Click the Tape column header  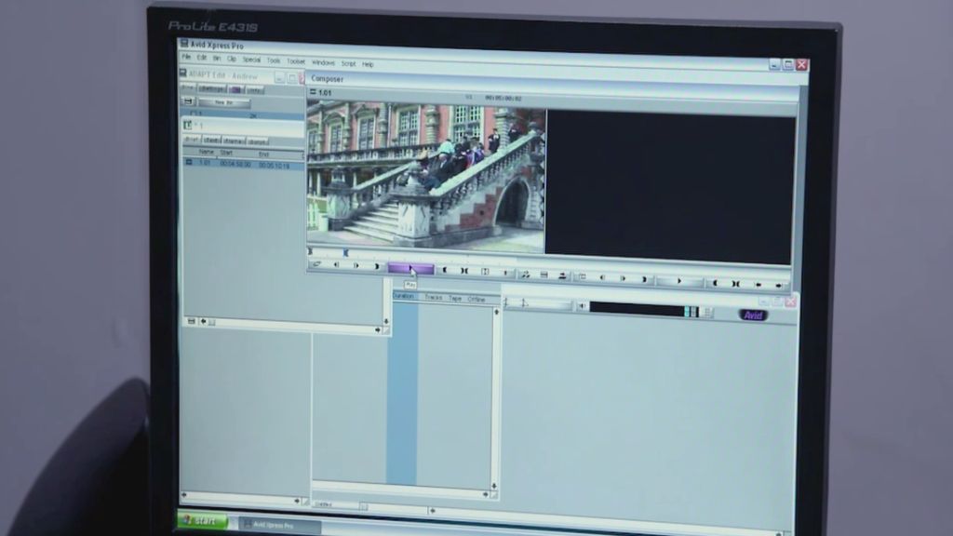(455, 299)
